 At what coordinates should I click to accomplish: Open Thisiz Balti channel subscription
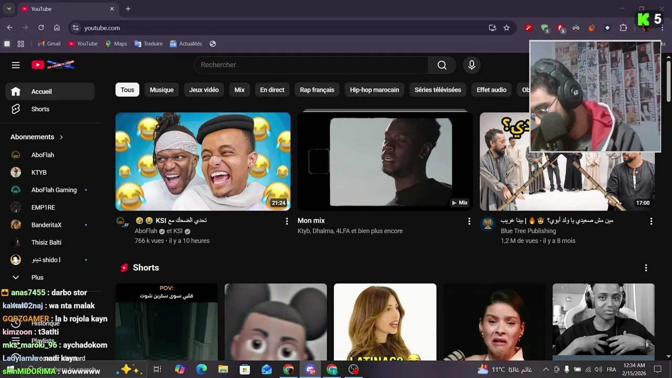click(x=50, y=243)
